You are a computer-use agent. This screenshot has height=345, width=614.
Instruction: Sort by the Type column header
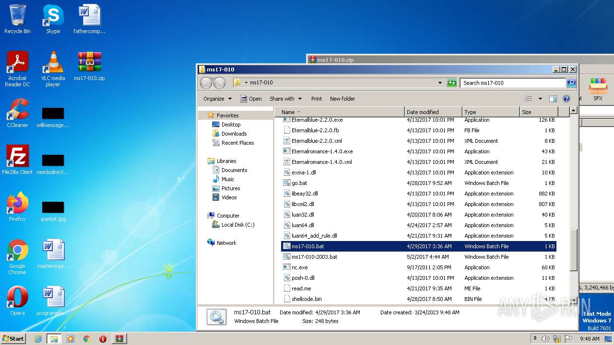[491, 112]
